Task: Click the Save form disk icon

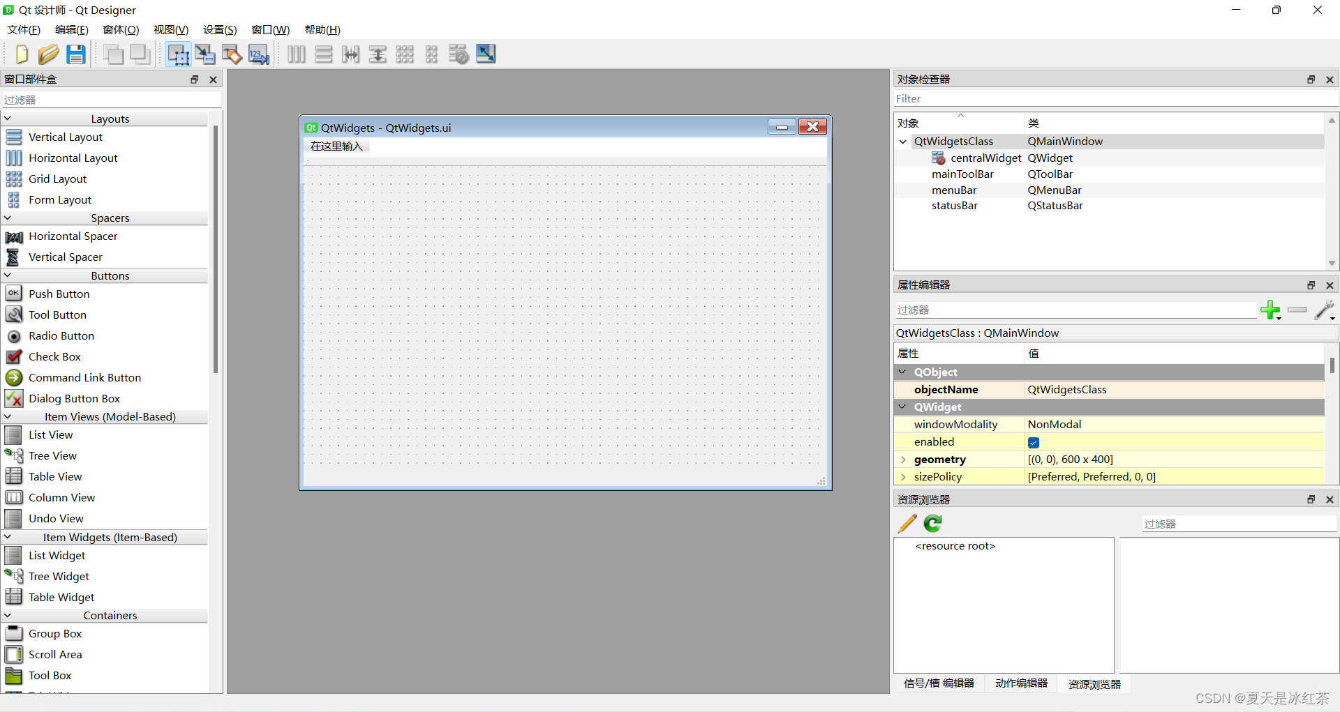Action: (x=76, y=54)
